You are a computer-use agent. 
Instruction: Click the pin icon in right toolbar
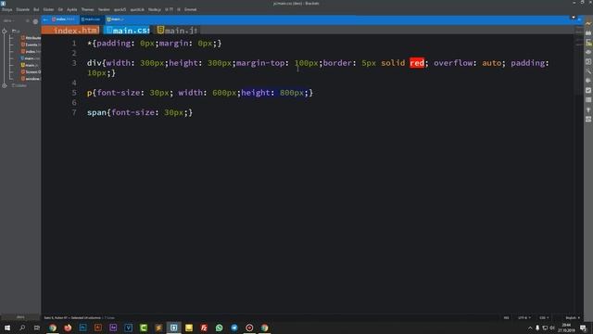click(588, 109)
